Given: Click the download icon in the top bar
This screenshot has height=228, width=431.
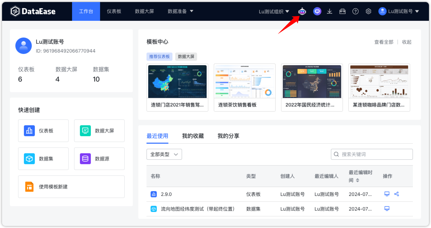Looking at the screenshot, I should (x=330, y=11).
